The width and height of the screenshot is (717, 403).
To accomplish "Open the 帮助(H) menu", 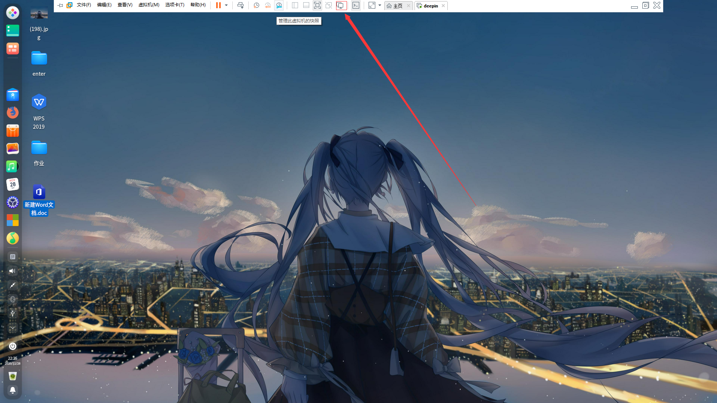I will click(x=198, y=5).
